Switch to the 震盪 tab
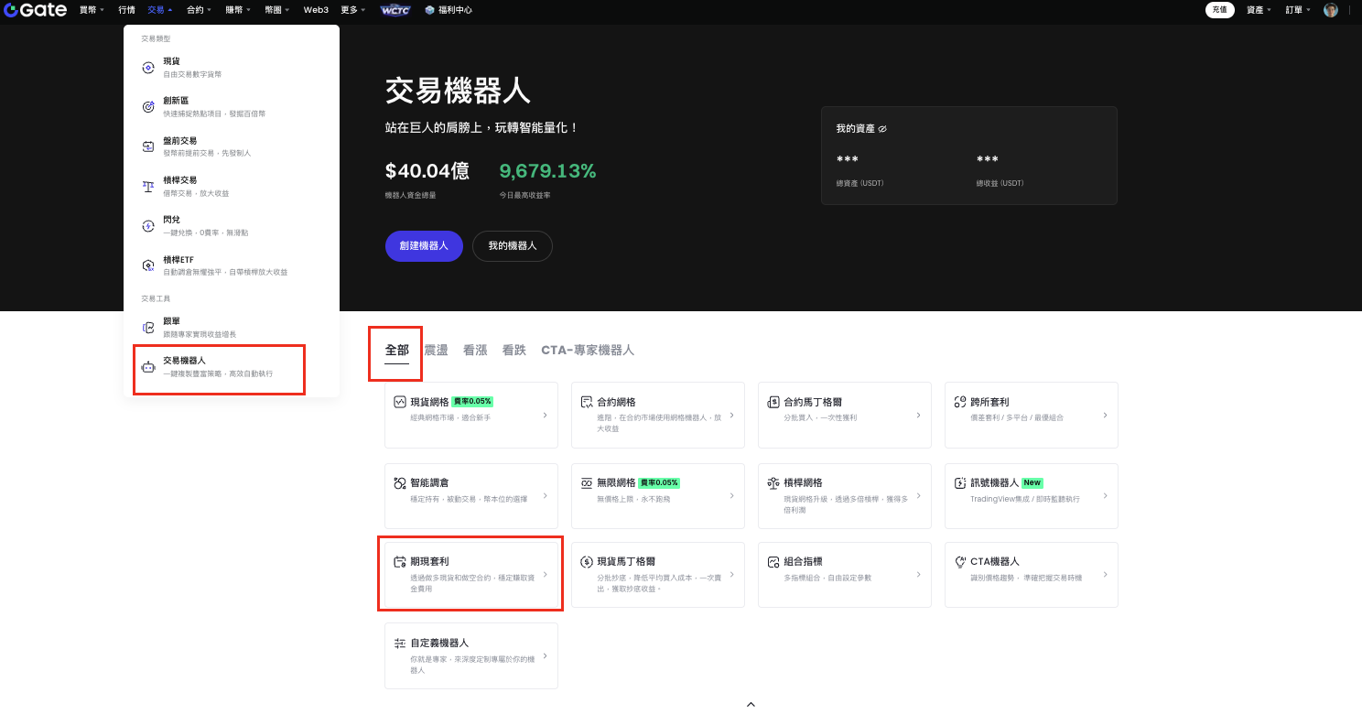 436,350
